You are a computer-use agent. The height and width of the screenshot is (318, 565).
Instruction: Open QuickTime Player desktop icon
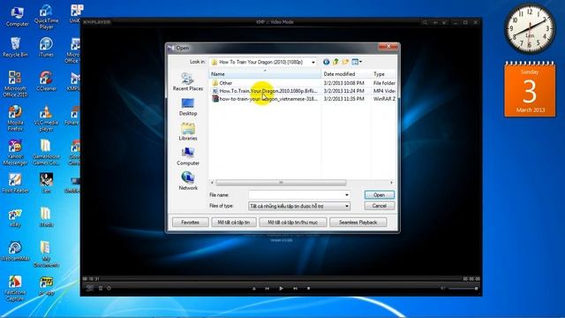46,17
